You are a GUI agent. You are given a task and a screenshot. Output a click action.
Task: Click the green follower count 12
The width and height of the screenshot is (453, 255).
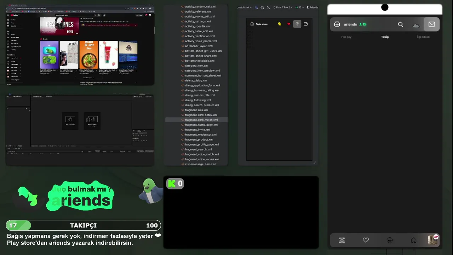click(x=362, y=24)
